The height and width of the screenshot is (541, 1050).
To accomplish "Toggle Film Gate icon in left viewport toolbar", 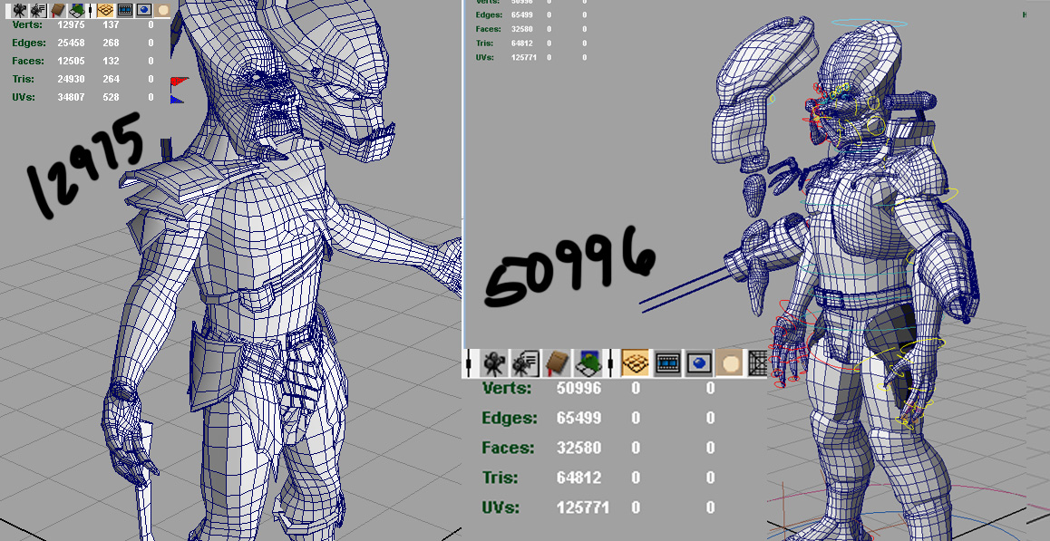I will click(124, 11).
